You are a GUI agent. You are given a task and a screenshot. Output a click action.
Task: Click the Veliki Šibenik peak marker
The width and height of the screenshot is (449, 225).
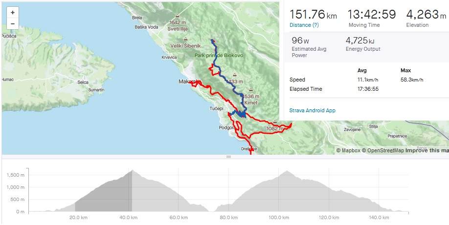[185, 39]
